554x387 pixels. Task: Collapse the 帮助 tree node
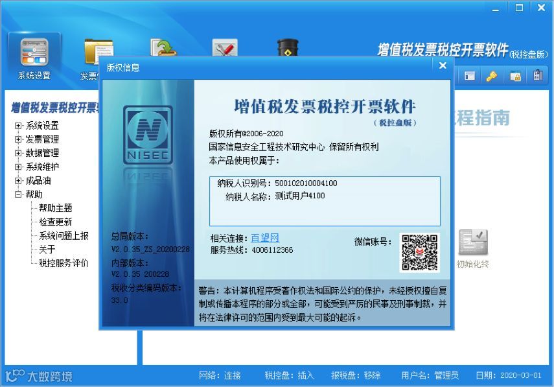click(x=18, y=194)
